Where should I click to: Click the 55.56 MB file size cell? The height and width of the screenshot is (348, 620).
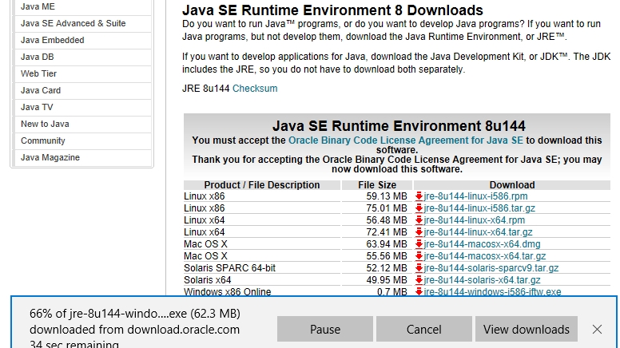pyautogui.click(x=387, y=256)
